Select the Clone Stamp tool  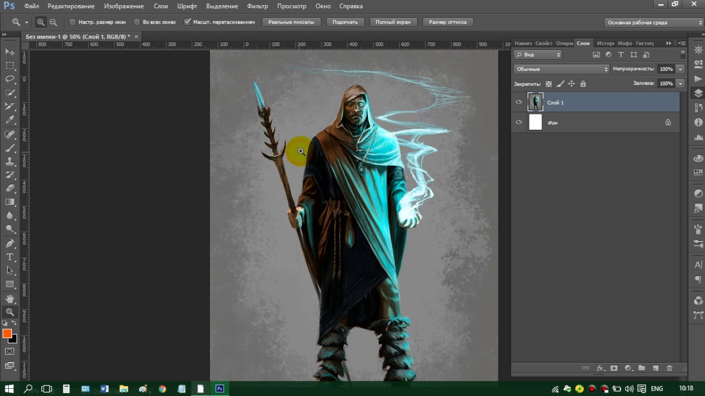click(10, 161)
